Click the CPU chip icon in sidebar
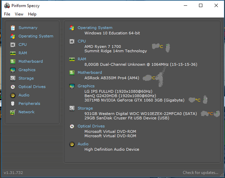Image resolution: width=225 pixels, height=178 pixels. (x=13, y=45)
